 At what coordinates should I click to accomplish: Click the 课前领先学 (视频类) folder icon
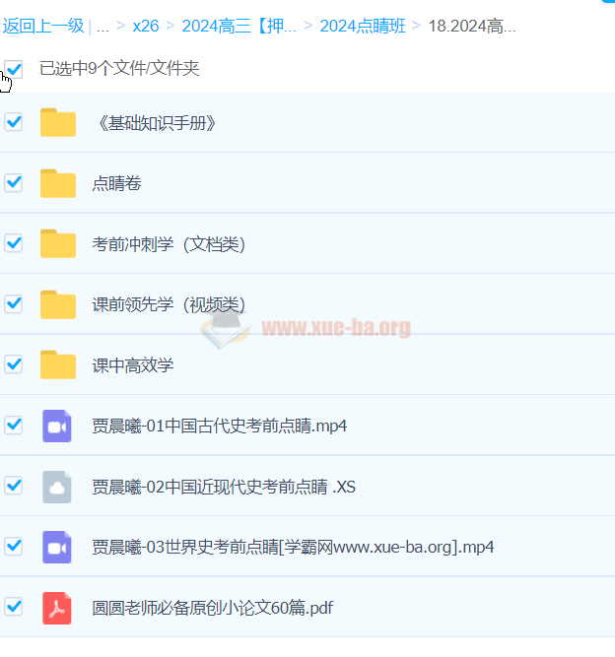pos(57,304)
